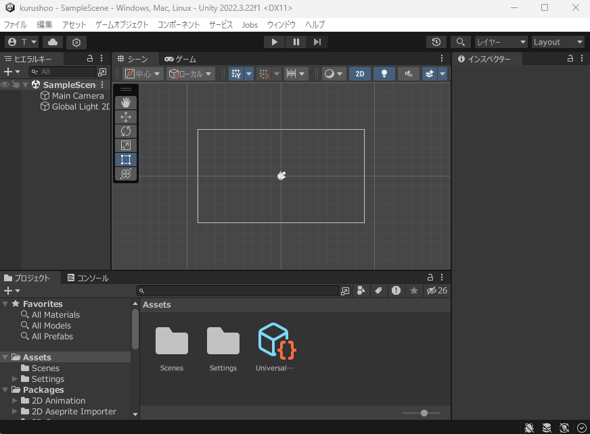Open Project search in Unity Search window

[x=345, y=291]
